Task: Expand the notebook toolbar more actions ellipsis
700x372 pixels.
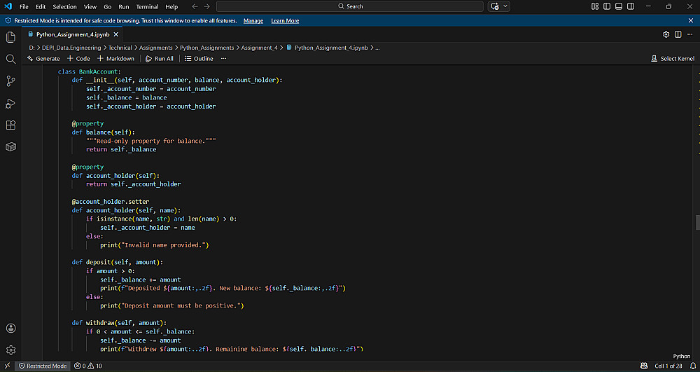Action: click(x=224, y=59)
